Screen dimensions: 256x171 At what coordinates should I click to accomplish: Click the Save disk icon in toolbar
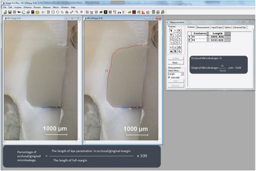10,12
